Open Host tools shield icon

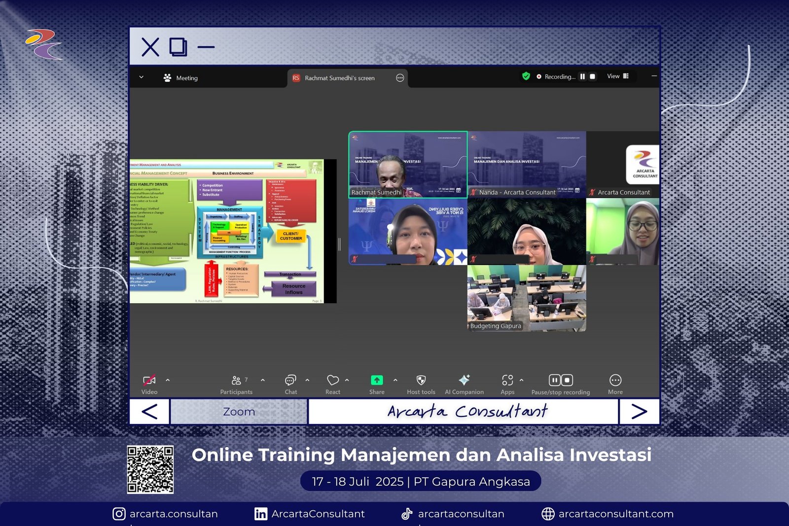(421, 384)
